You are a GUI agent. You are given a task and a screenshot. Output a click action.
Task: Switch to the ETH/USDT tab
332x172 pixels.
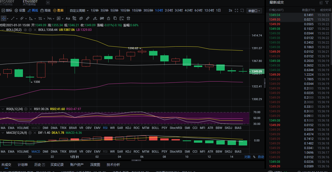pos(30,3)
